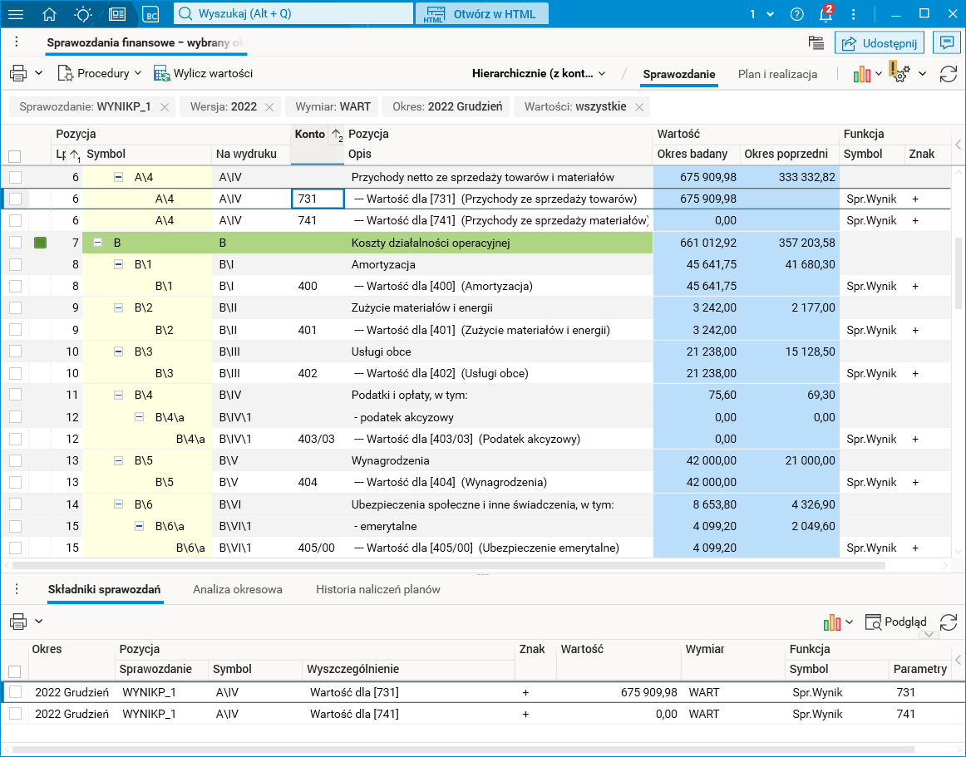Open notifications bell with 2 alerts
This screenshot has width=966, height=757.
[826, 13]
